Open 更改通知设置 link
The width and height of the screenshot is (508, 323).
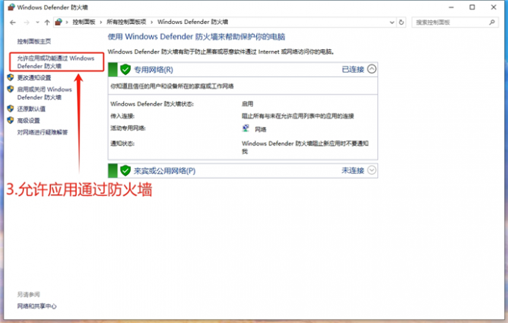pyautogui.click(x=34, y=78)
